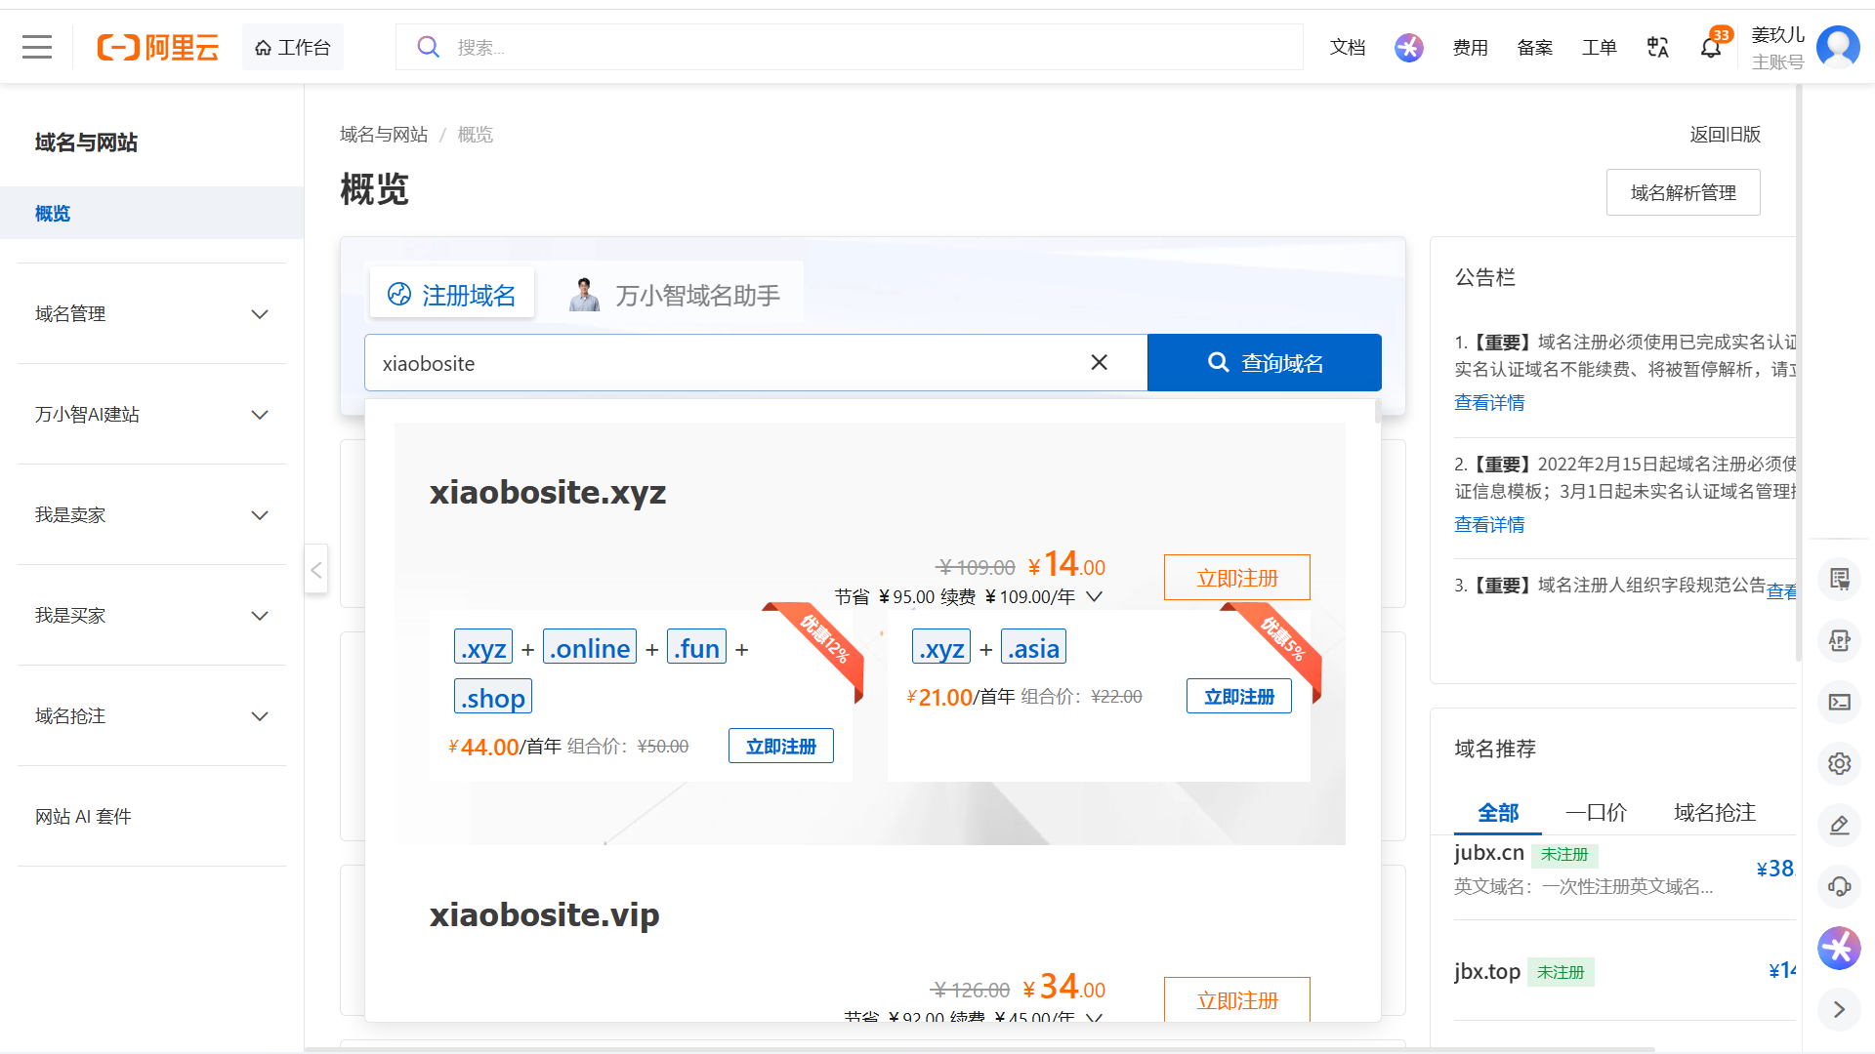Click the API icon in right toolbar
The width and height of the screenshot is (1875, 1054).
(1840, 640)
